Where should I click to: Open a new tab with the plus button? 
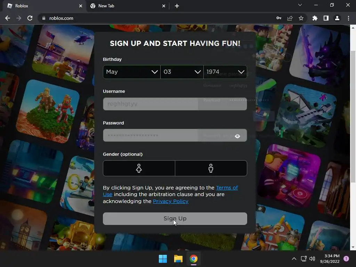coord(177,6)
